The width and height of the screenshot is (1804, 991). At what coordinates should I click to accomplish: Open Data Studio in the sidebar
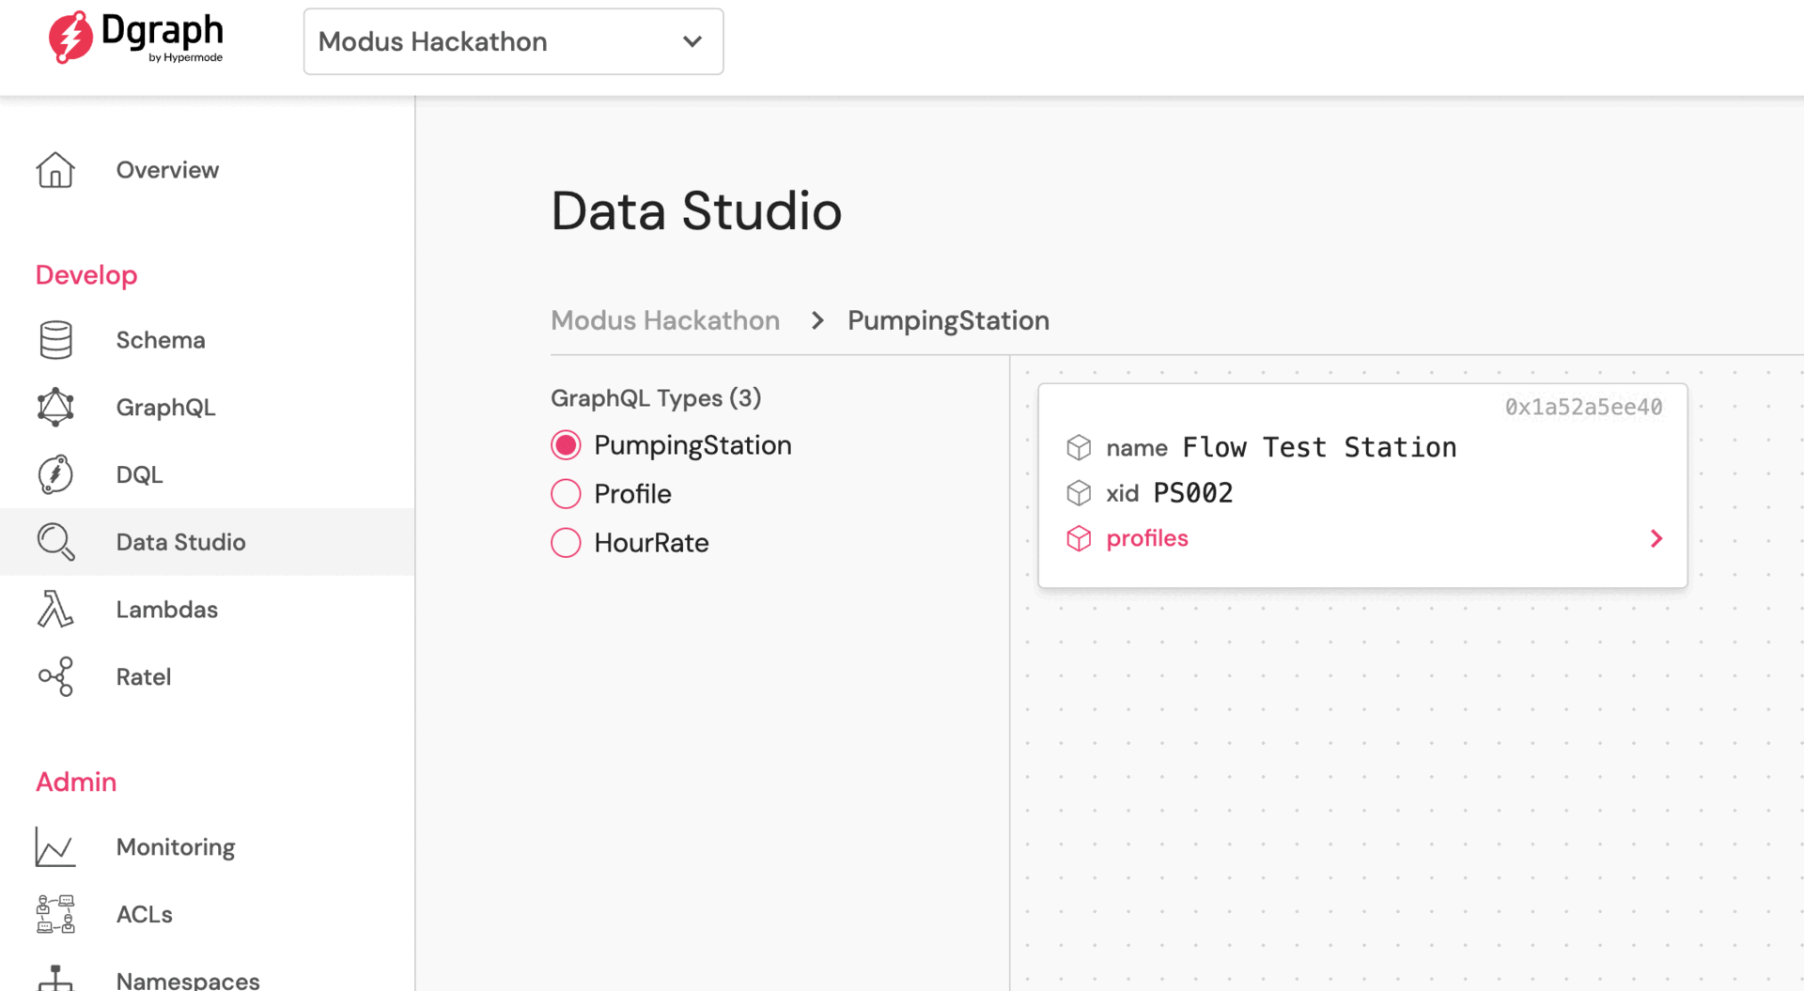[x=180, y=542]
